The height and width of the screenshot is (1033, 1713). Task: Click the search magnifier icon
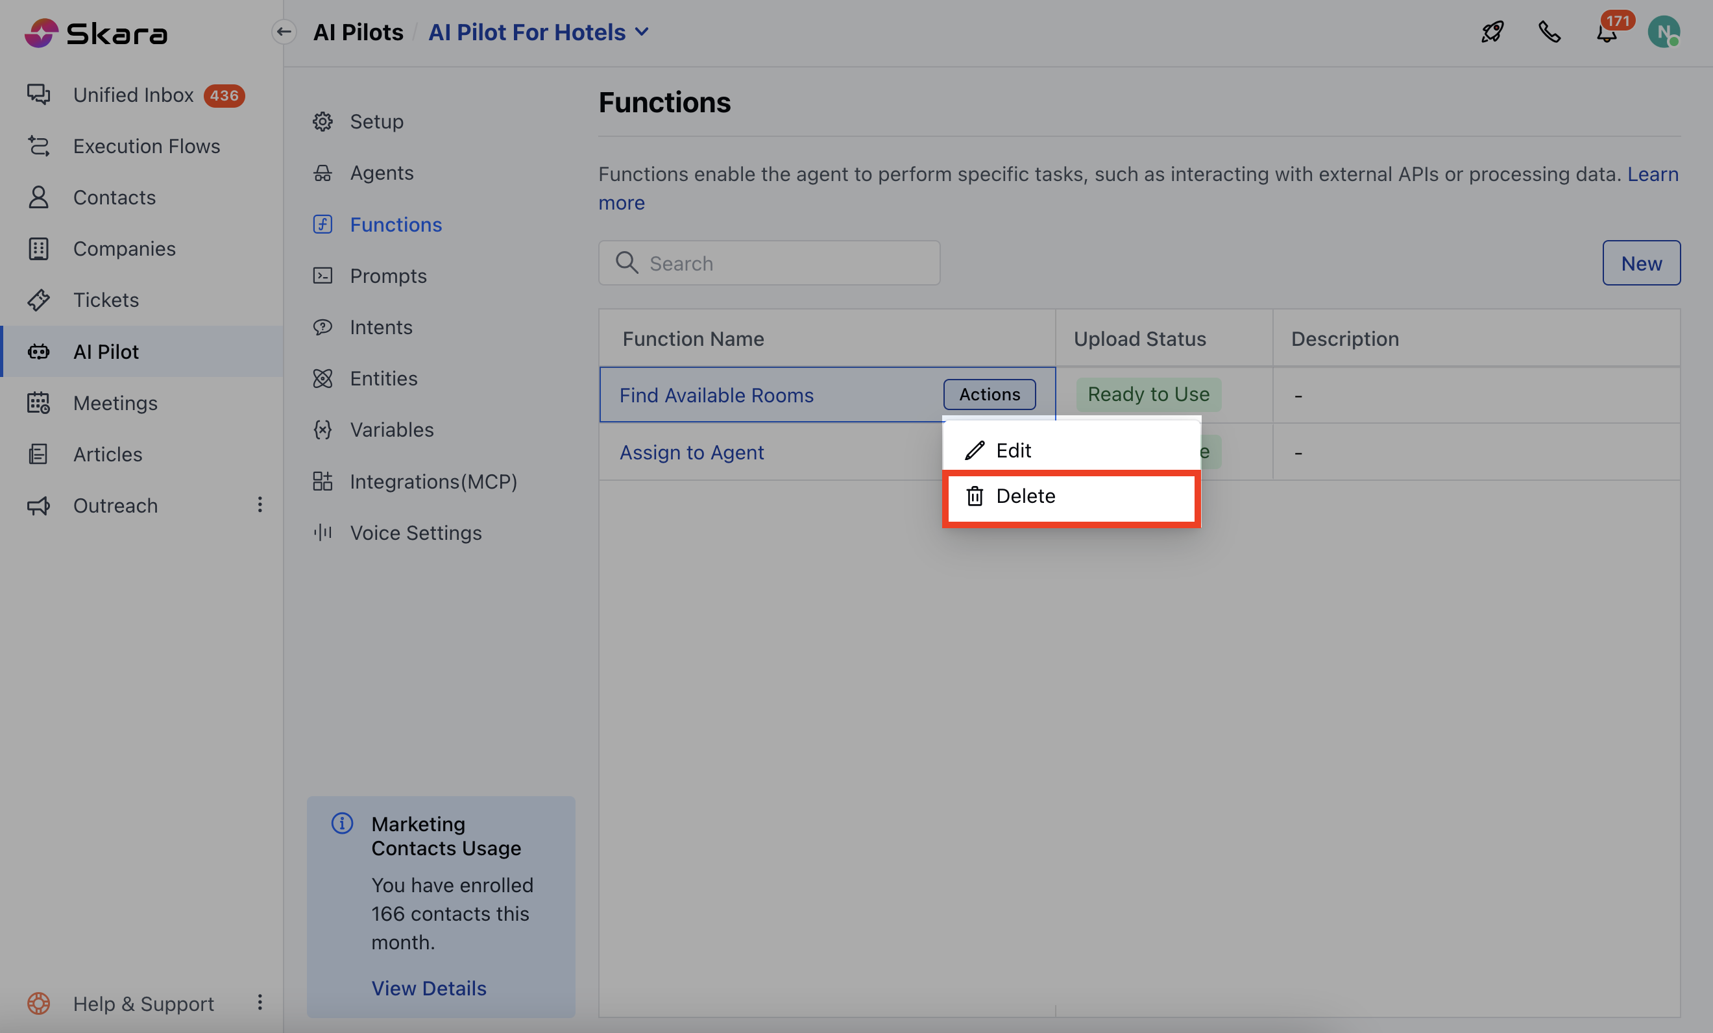(626, 263)
